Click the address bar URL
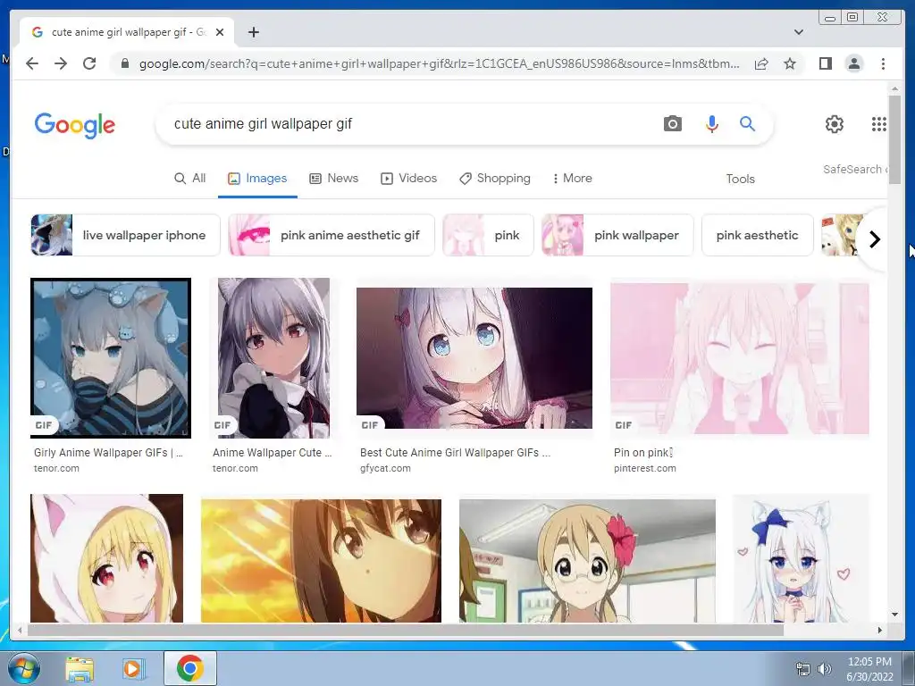The width and height of the screenshot is (915, 686). coord(439,63)
